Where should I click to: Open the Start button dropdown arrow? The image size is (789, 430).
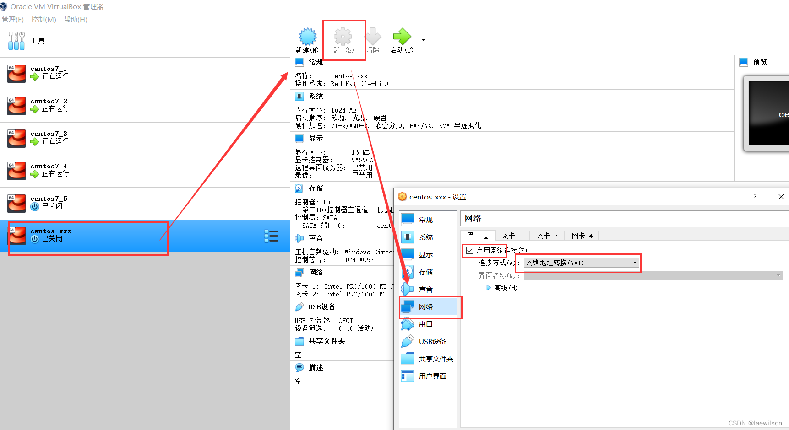pos(424,40)
